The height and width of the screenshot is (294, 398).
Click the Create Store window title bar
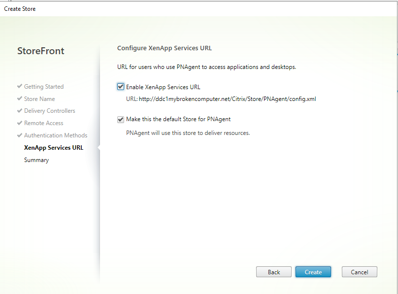coord(197,9)
